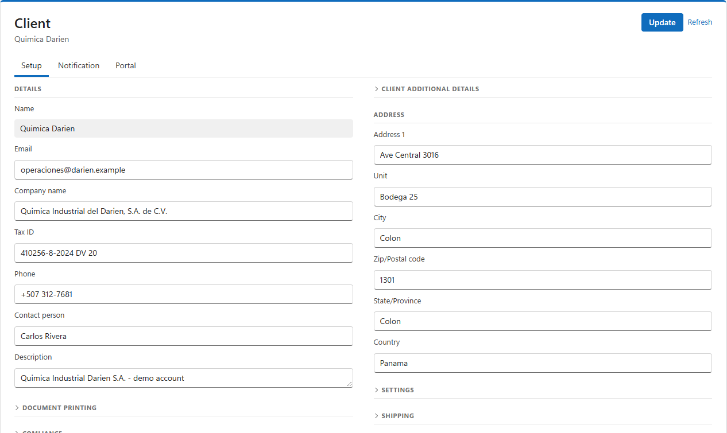Screen dimensions: 727x433
Task: Click the Description resize grip
Action: pyautogui.click(x=350, y=384)
